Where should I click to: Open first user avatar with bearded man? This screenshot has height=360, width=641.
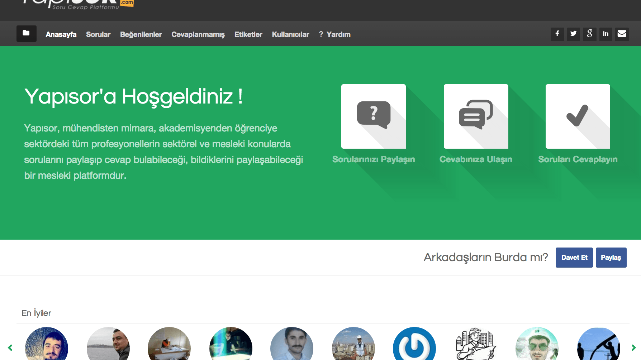coord(47,344)
